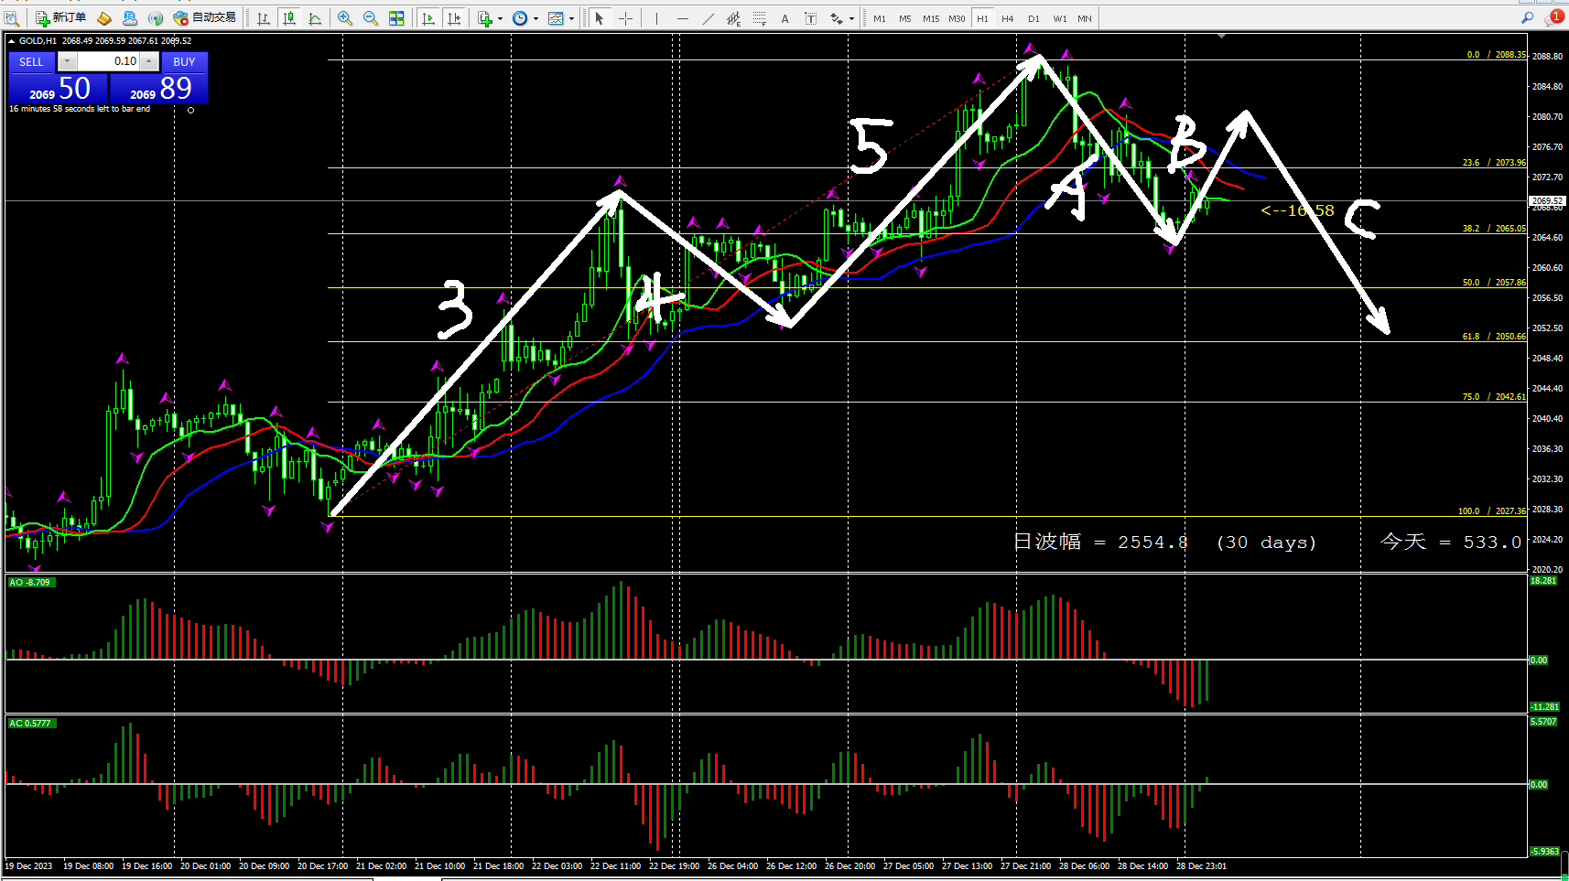Toggle chart auto scroll to latest bar
Viewport: 1569px width, 881px height.
click(428, 18)
